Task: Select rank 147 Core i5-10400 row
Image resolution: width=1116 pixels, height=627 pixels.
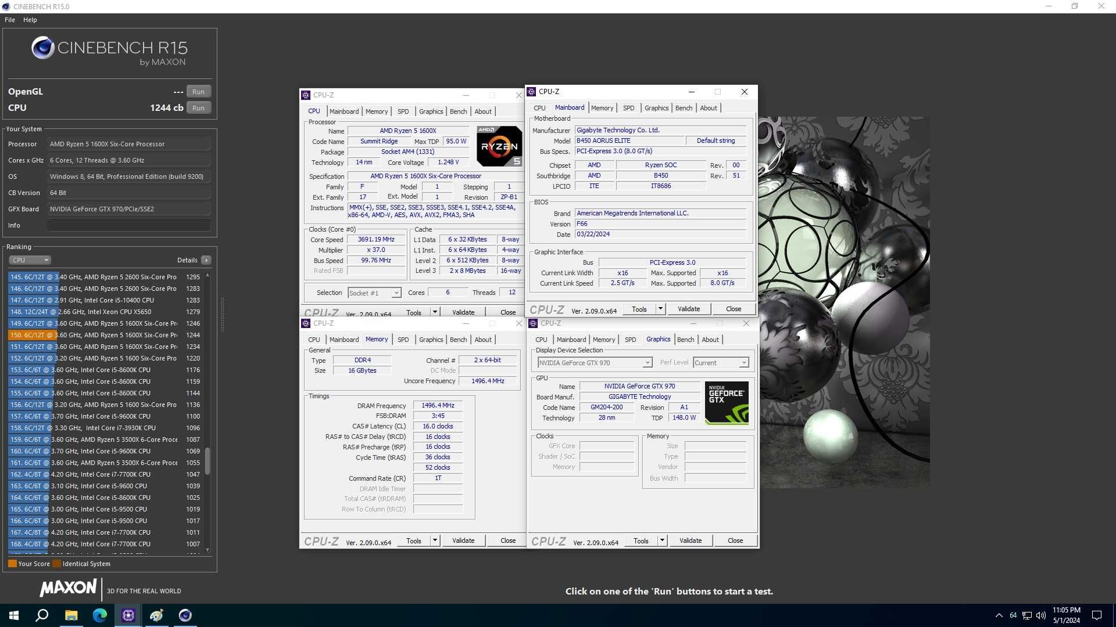Action: coord(105,300)
